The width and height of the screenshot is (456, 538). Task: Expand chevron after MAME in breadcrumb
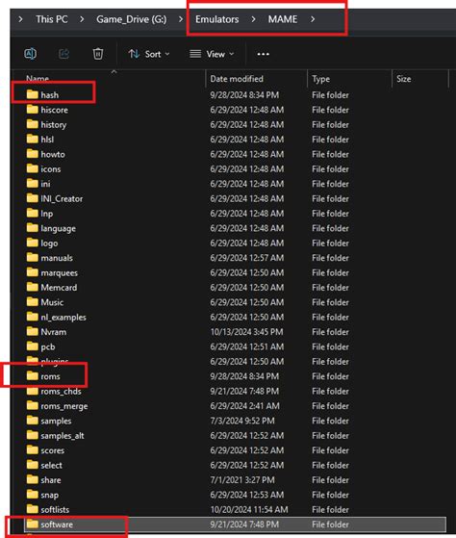(x=313, y=19)
